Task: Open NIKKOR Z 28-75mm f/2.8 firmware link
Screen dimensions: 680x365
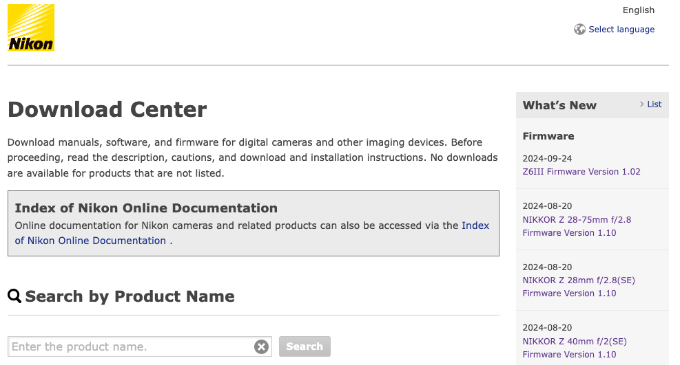Action: pyautogui.click(x=577, y=226)
